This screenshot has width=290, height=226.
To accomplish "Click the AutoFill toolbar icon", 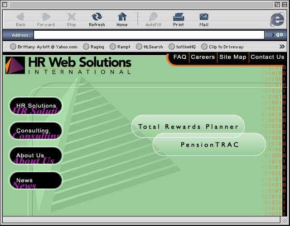I will 153,17.
